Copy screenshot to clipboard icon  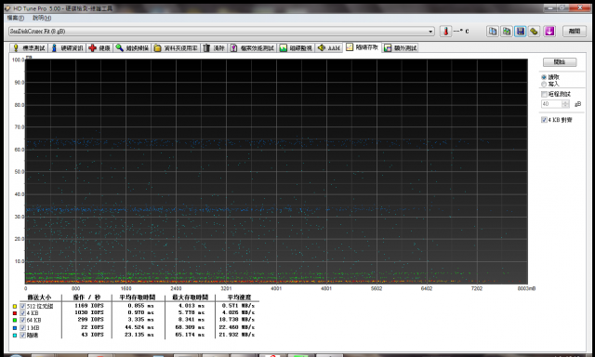pyautogui.click(x=507, y=31)
